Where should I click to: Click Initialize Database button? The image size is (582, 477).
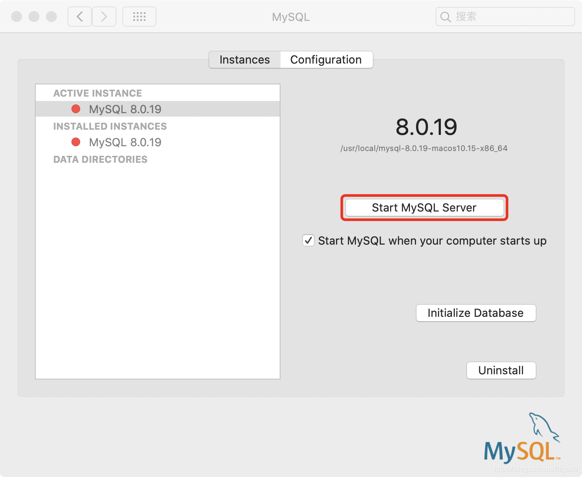point(476,313)
